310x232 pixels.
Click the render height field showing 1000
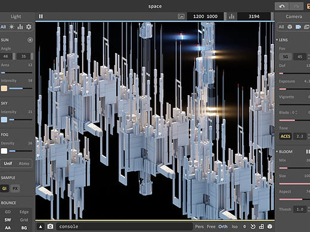[212, 17]
